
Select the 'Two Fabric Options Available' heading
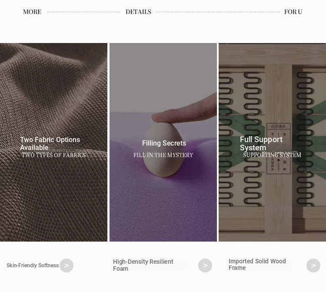pyautogui.click(x=50, y=143)
